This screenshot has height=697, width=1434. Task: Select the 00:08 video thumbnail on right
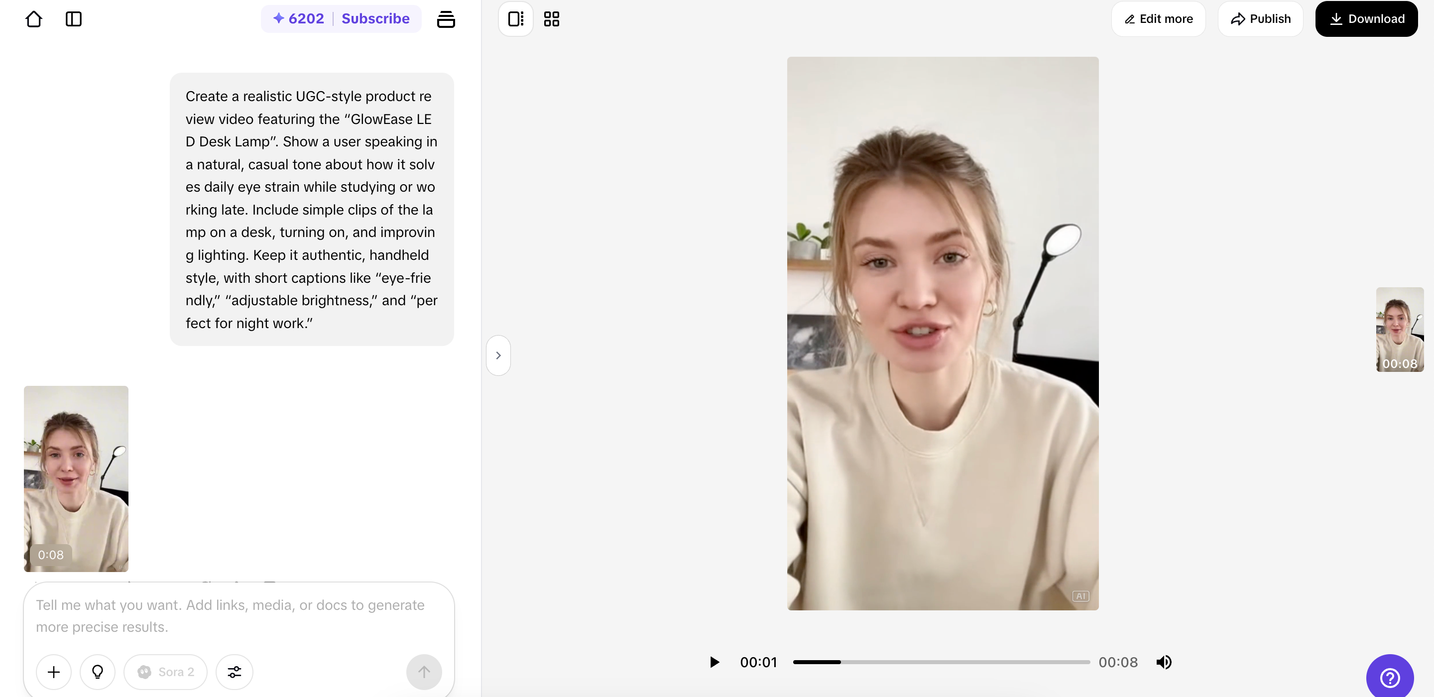(1400, 329)
